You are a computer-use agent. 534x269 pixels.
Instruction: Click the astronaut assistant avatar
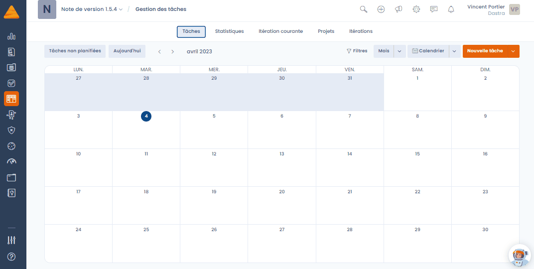[520, 256]
